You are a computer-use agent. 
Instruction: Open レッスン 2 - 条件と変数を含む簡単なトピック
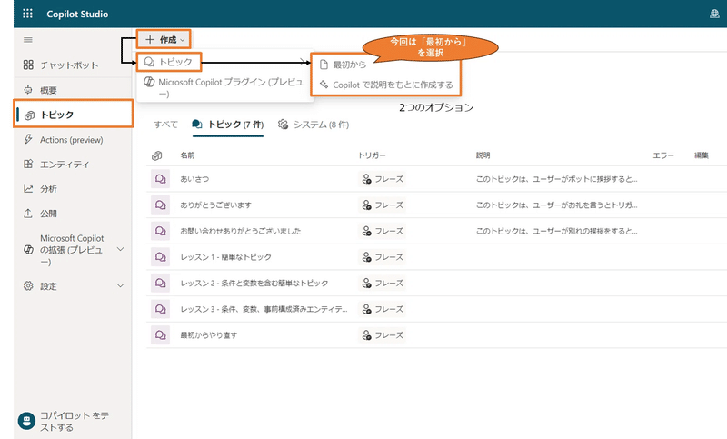pos(254,283)
